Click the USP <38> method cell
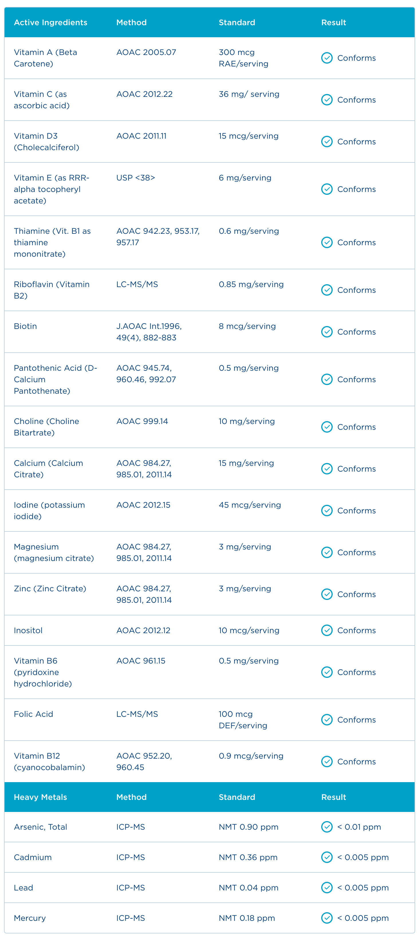The image size is (418, 940). pyautogui.click(x=135, y=178)
